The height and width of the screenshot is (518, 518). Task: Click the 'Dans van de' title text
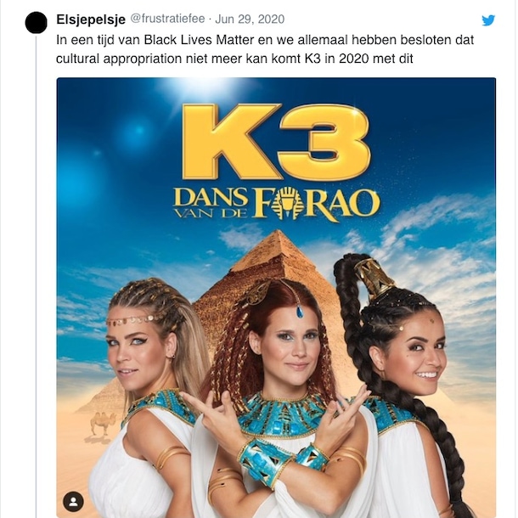pyautogui.click(x=211, y=202)
